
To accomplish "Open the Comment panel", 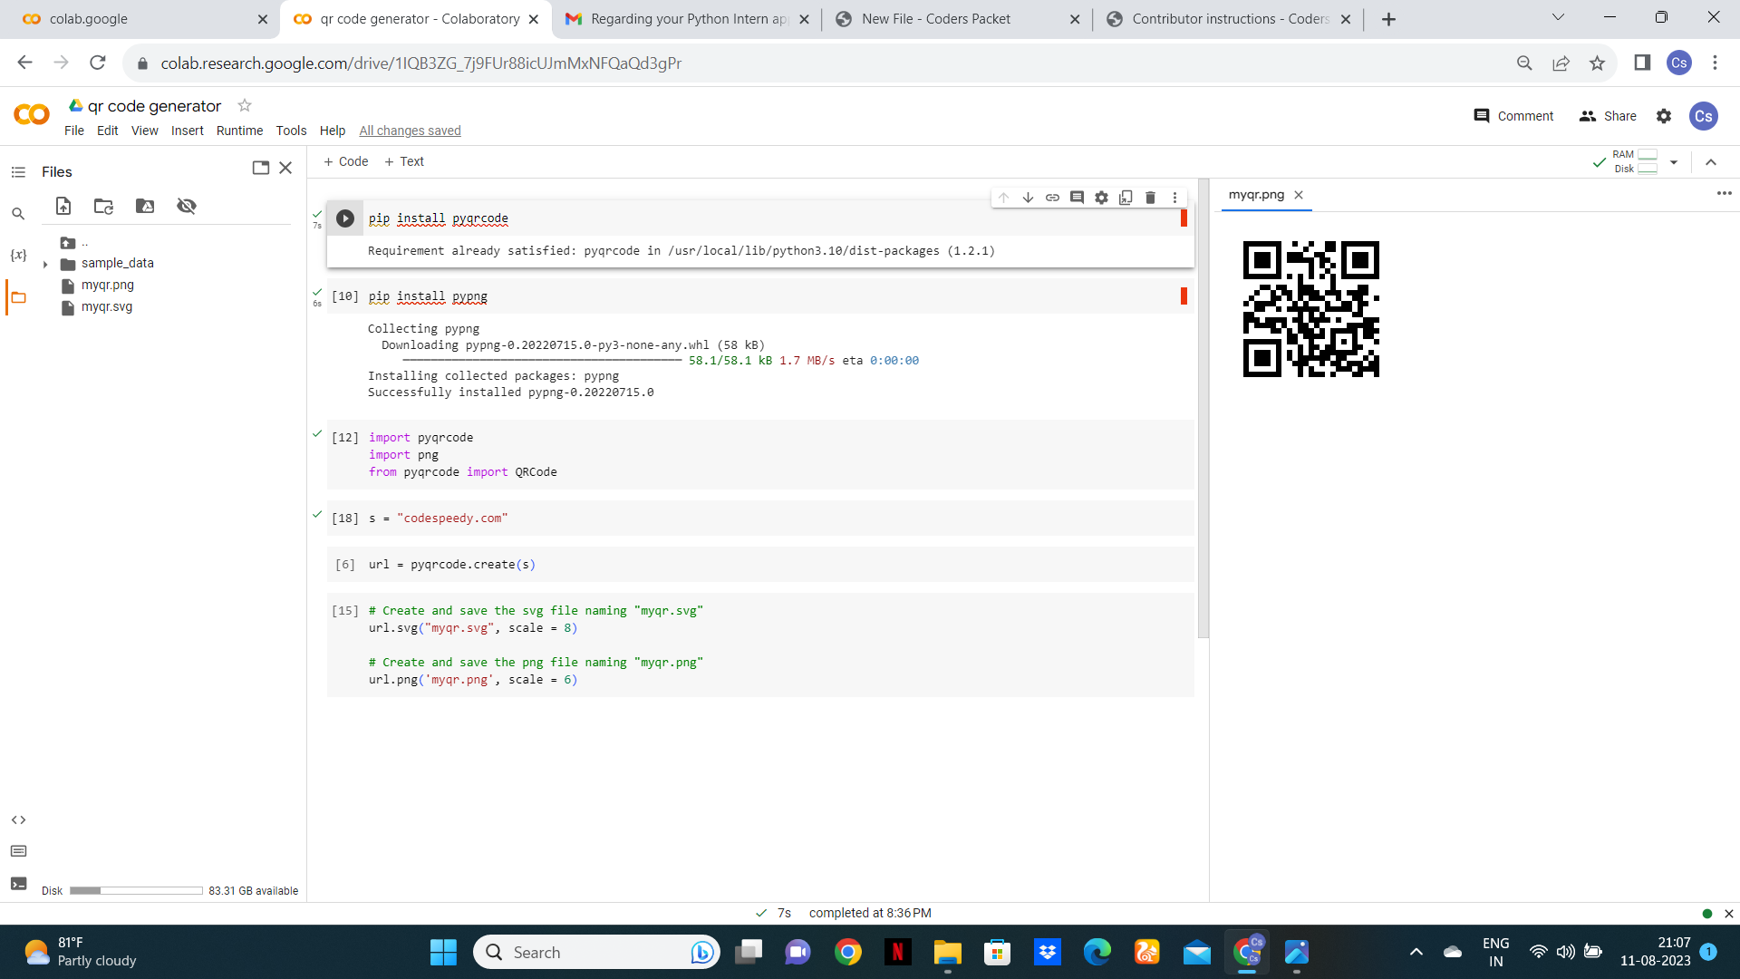I will pos(1513,116).
